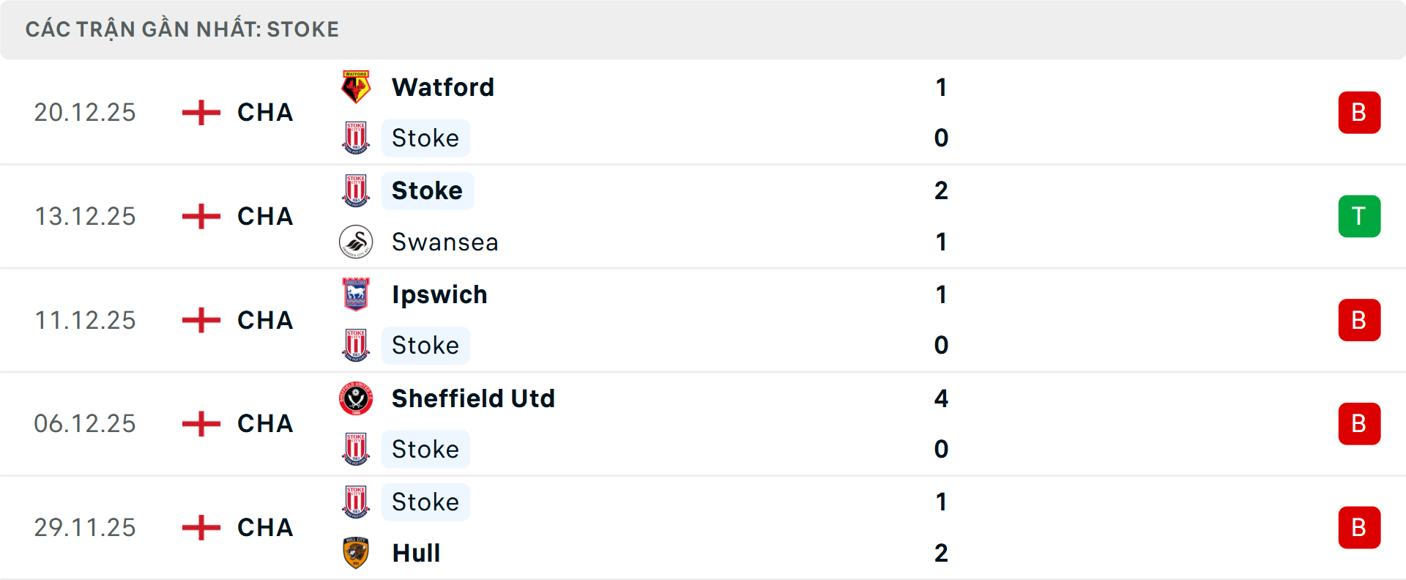Click CHA league label for 06.12.25 match
This screenshot has height=580, width=1406.
tap(265, 423)
